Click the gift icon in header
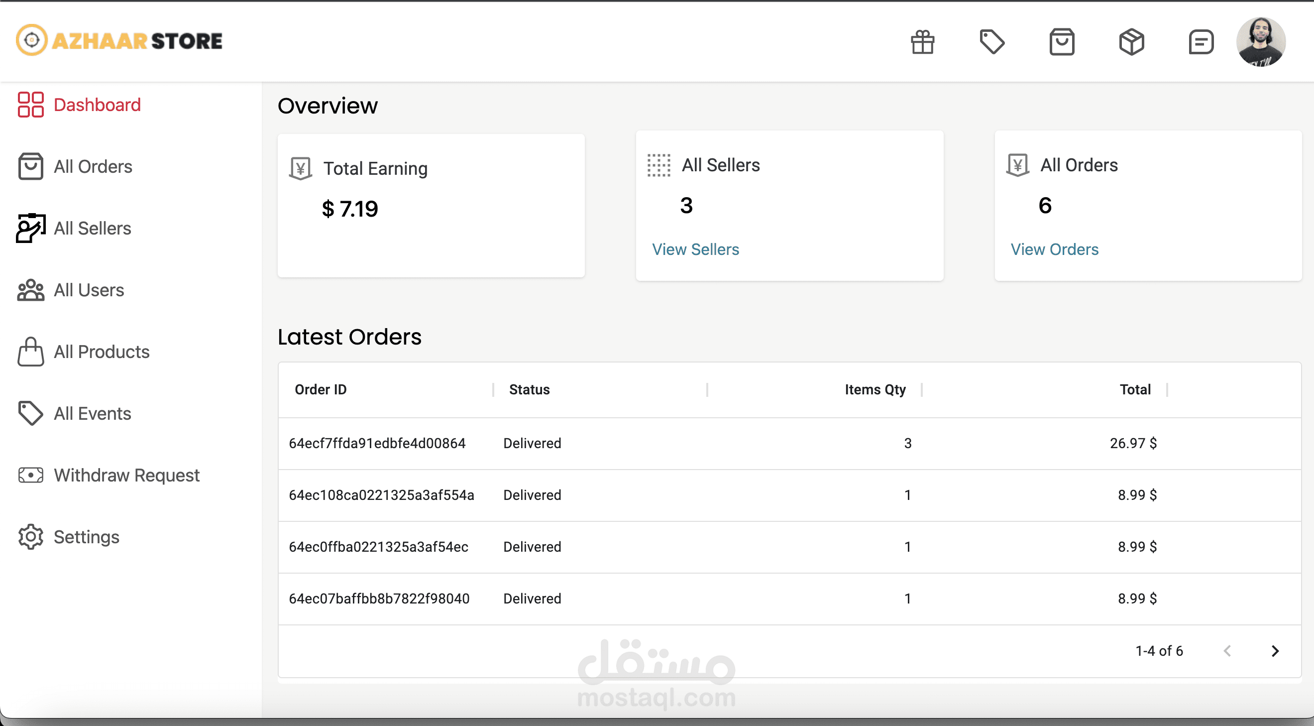The image size is (1314, 726). coord(922,42)
